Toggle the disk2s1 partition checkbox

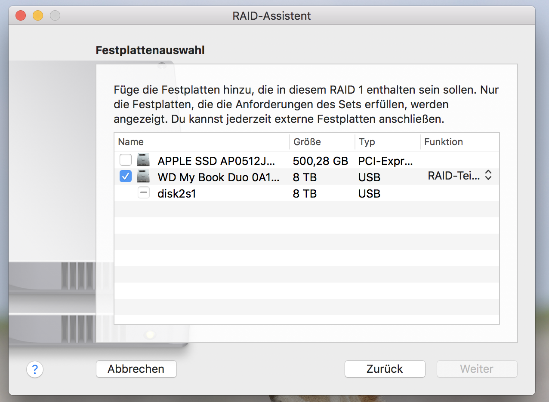coord(144,193)
